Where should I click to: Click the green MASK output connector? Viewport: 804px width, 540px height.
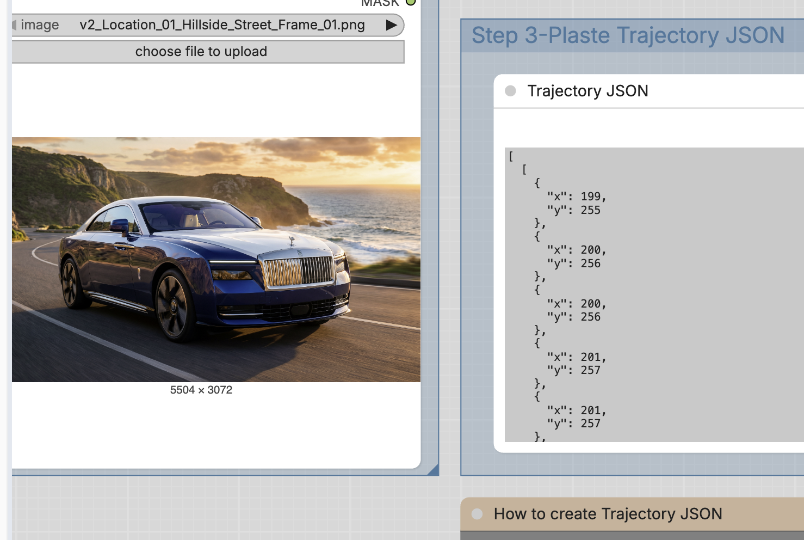pos(411,2)
